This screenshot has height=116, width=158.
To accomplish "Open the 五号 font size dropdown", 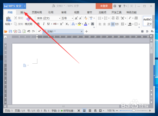I will 72,18.
